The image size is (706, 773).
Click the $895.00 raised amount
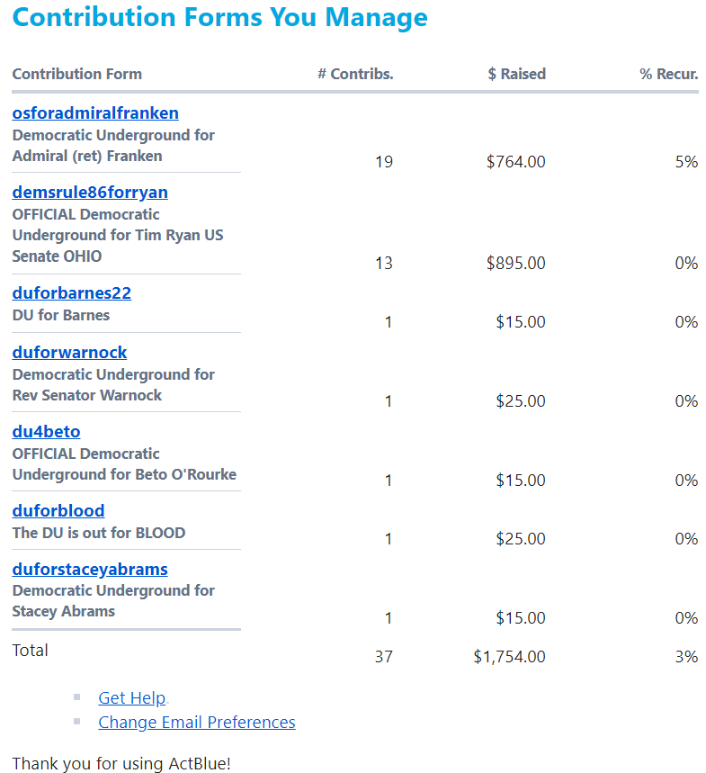click(x=515, y=264)
